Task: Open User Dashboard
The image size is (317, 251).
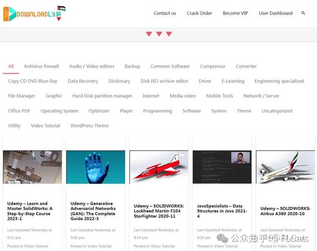Action: point(275,13)
